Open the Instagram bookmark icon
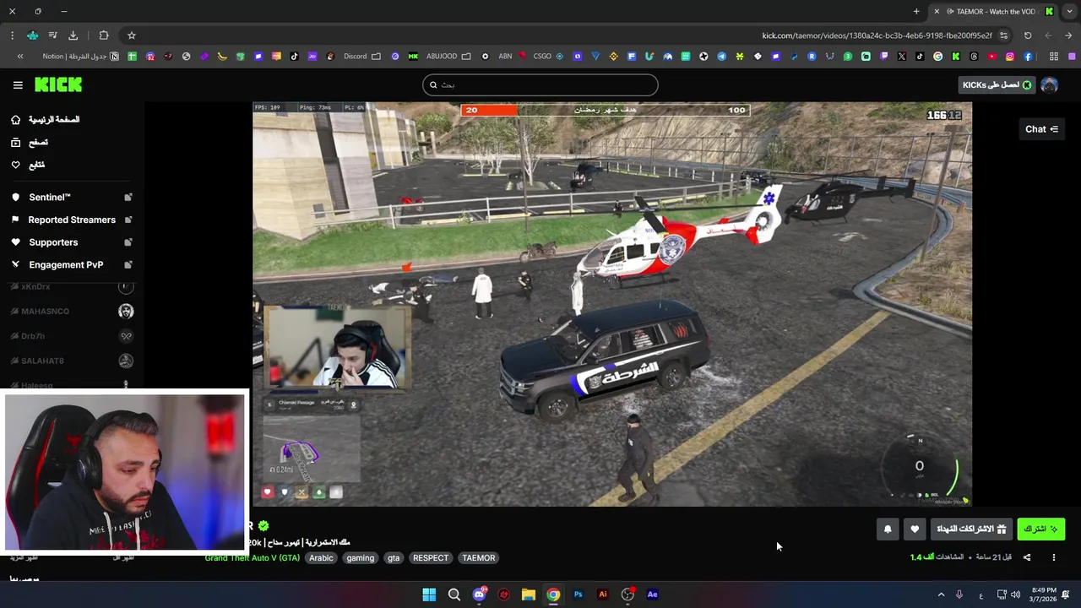 pyautogui.click(x=1009, y=57)
